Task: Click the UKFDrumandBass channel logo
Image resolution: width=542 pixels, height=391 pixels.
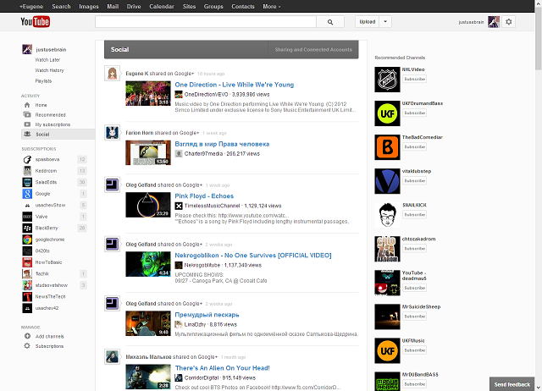Action: (387, 113)
